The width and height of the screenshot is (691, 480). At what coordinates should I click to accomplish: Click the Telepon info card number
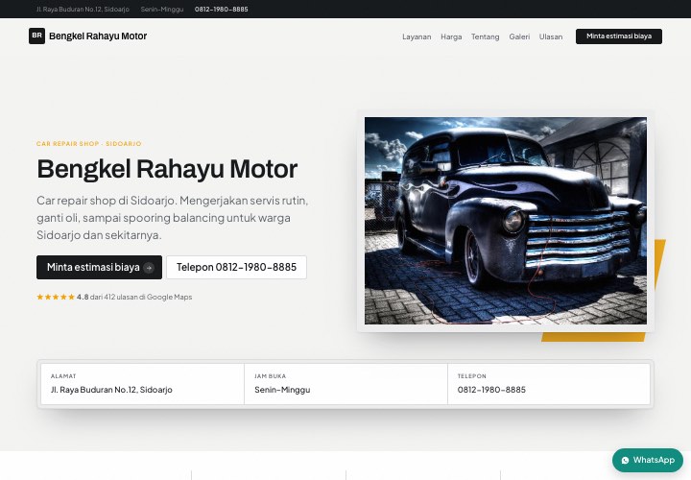point(491,390)
